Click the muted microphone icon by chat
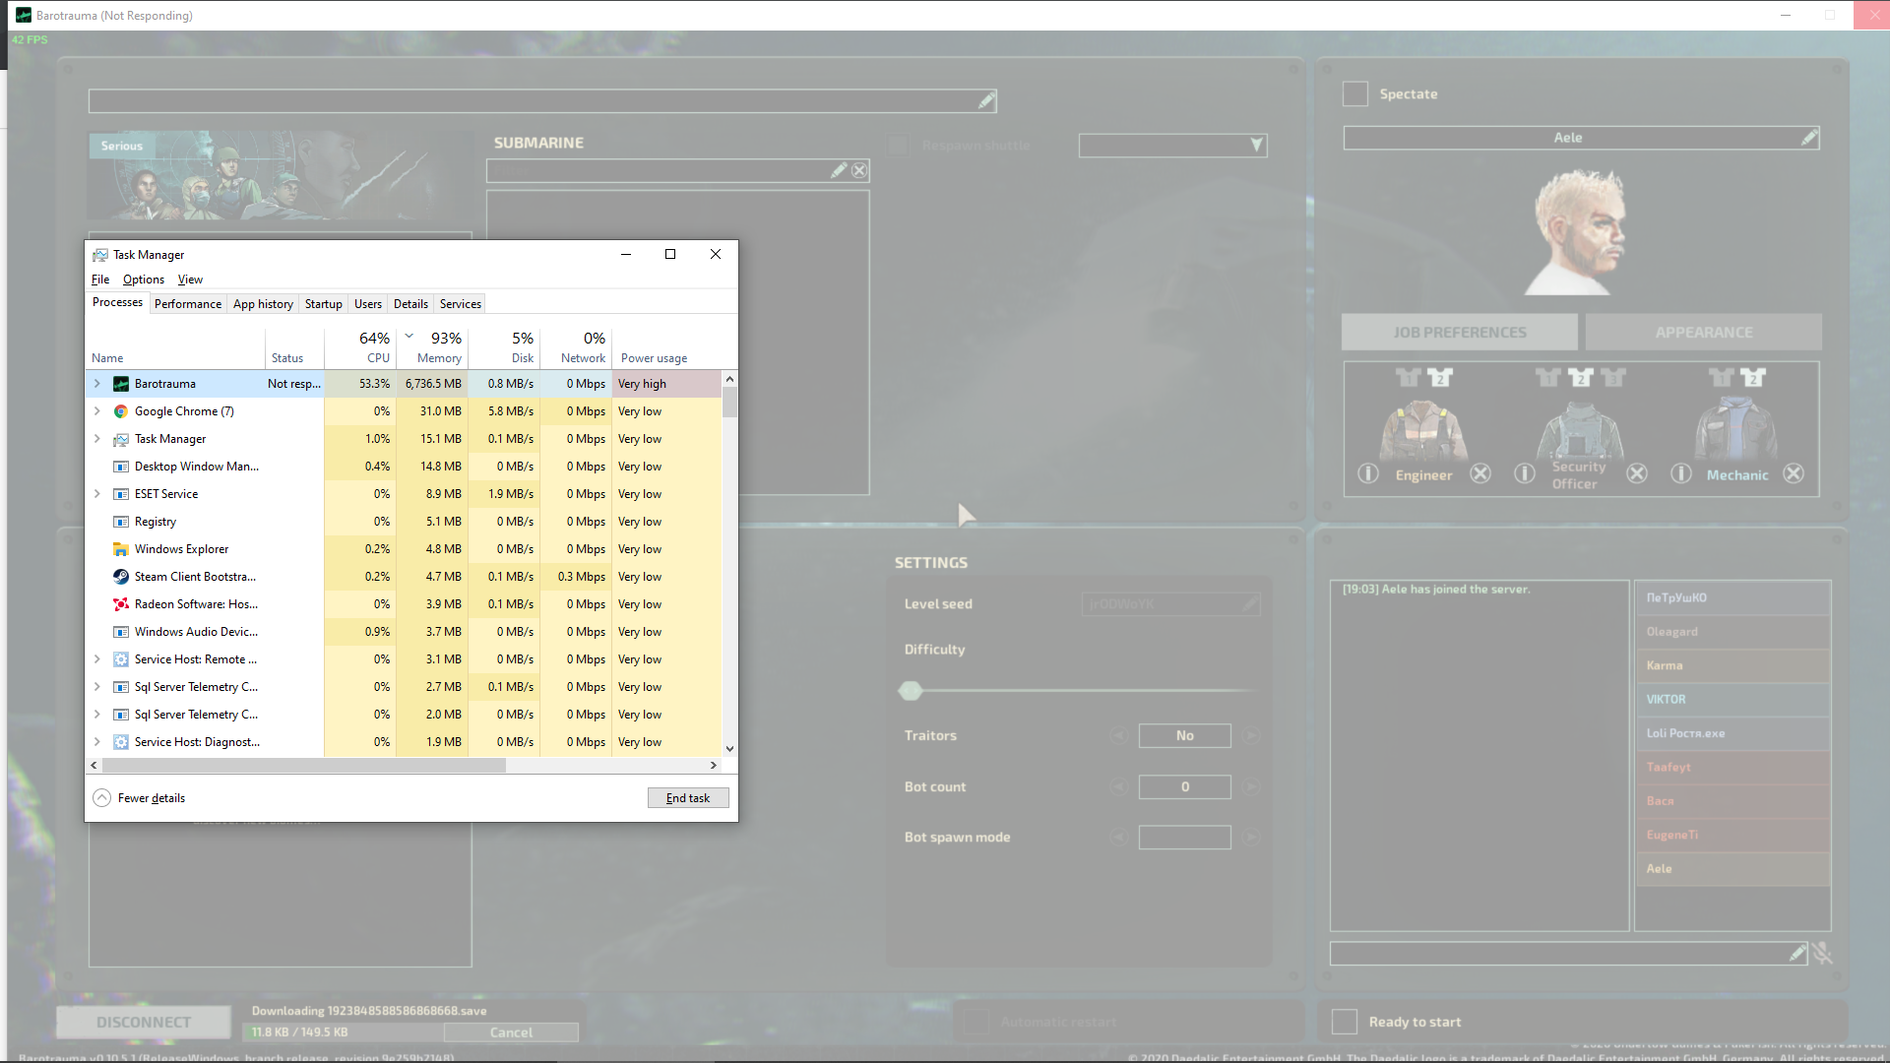 click(x=1823, y=953)
